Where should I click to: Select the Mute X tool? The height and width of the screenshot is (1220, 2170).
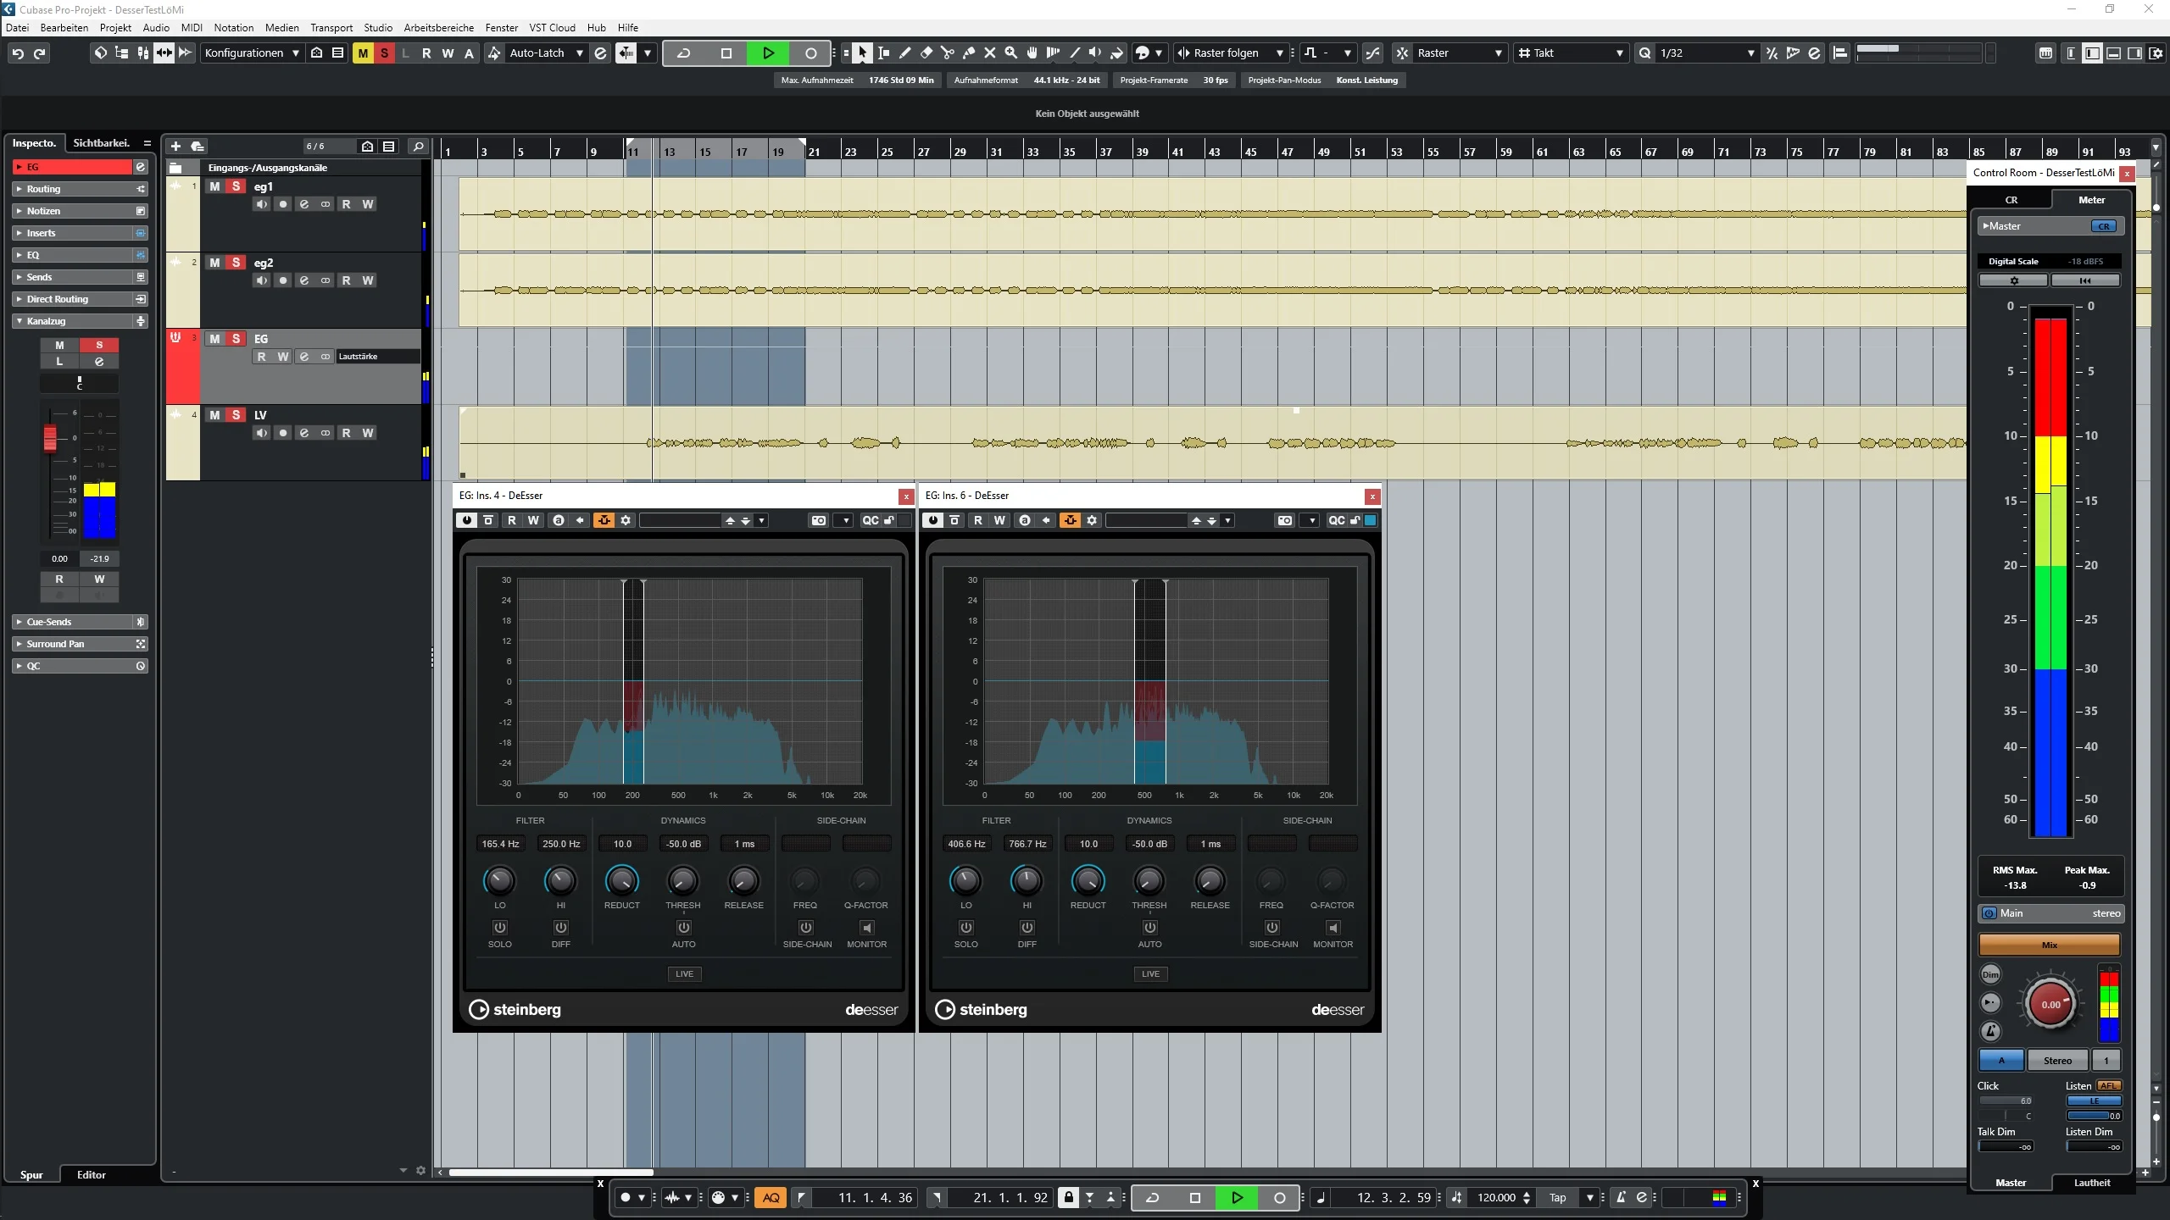click(x=989, y=53)
